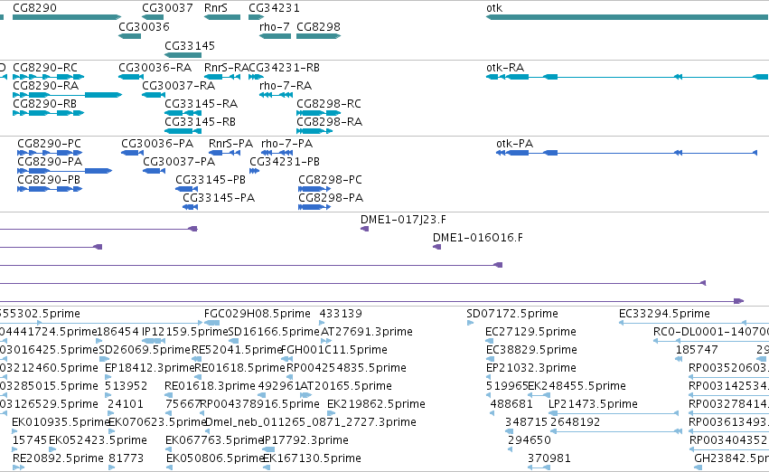Select protein CG8298-PA
Image resolution: width=769 pixels, height=472 pixels.
[x=331, y=198]
